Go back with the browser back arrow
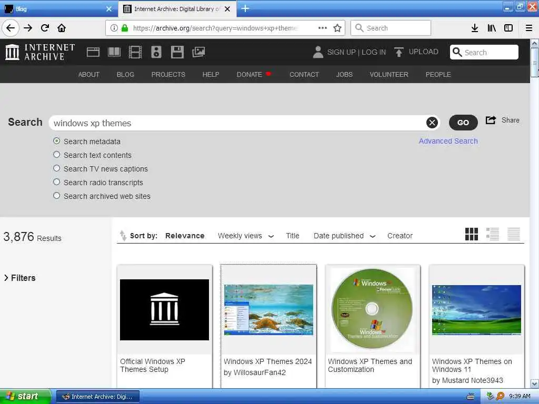 tap(11, 28)
